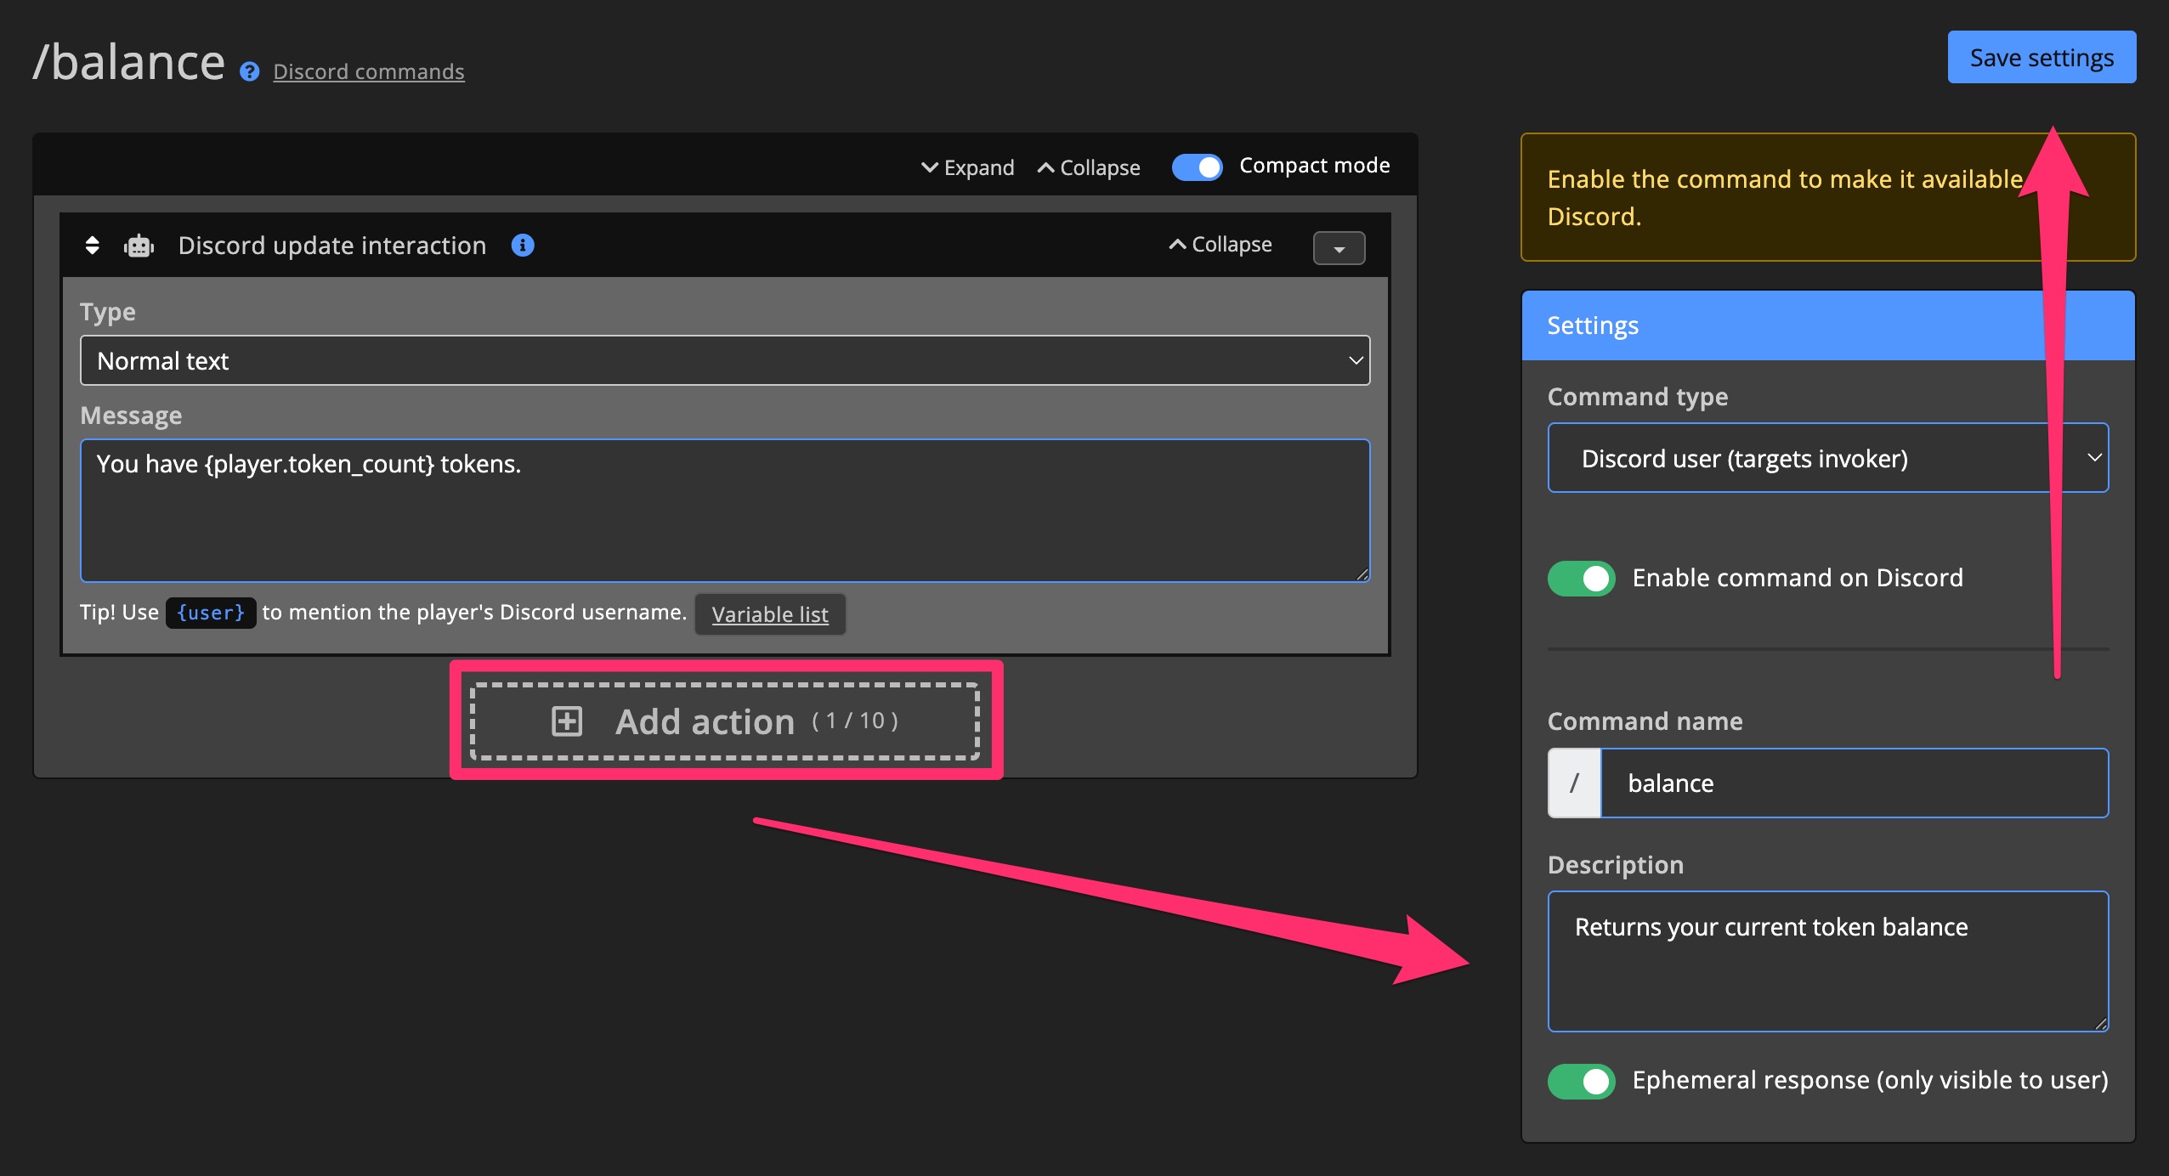Image resolution: width=2169 pixels, height=1176 pixels.
Task: Click the robot icon on Discord update interaction header
Action: (138, 246)
